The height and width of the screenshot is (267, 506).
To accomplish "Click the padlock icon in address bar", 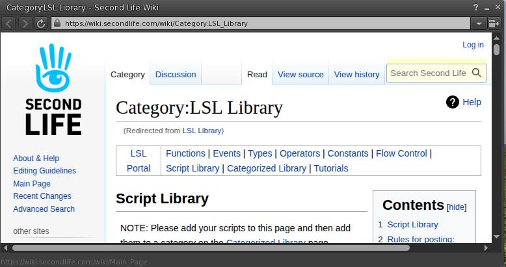I will pyautogui.click(x=57, y=23).
